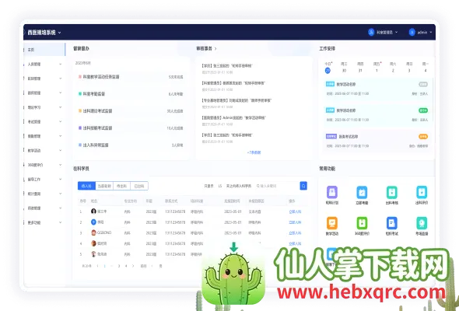The image size is (459, 311).
Task: Click 立即入科 link in table row 1
Action: coord(295,211)
